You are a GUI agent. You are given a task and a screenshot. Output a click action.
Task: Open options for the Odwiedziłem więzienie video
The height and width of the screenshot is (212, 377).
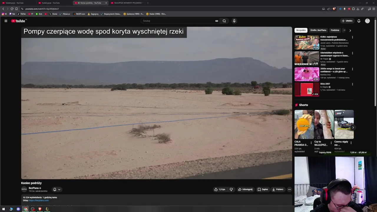[352, 53]
